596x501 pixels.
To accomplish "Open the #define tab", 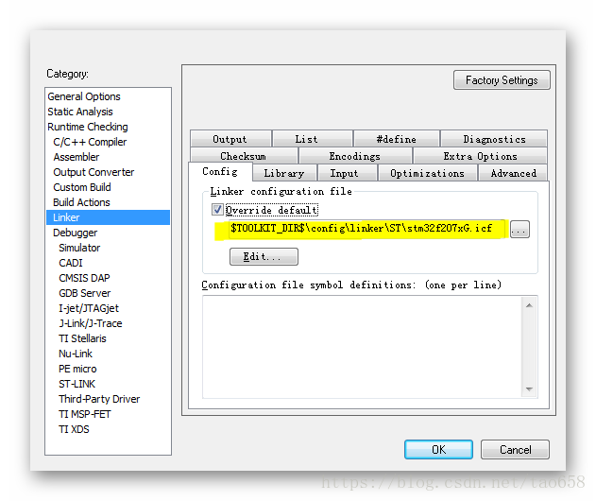I will 397,139.
